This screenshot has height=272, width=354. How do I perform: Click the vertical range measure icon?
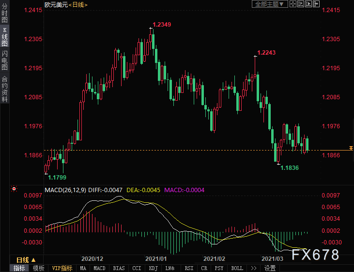click(x=301, y=4)
